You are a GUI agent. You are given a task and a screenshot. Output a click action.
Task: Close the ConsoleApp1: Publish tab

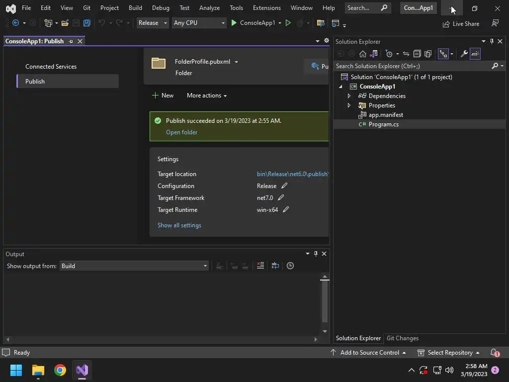pyautogui.click(x=80, y=41)
